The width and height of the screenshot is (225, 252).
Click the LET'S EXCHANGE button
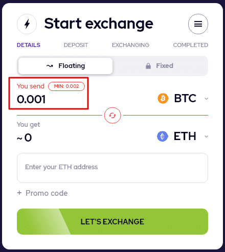coord(112,221)
